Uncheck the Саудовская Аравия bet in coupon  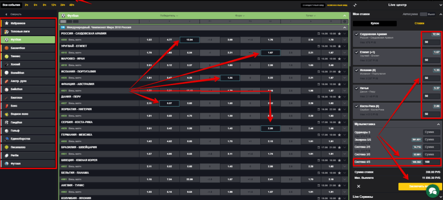point(357,34)
